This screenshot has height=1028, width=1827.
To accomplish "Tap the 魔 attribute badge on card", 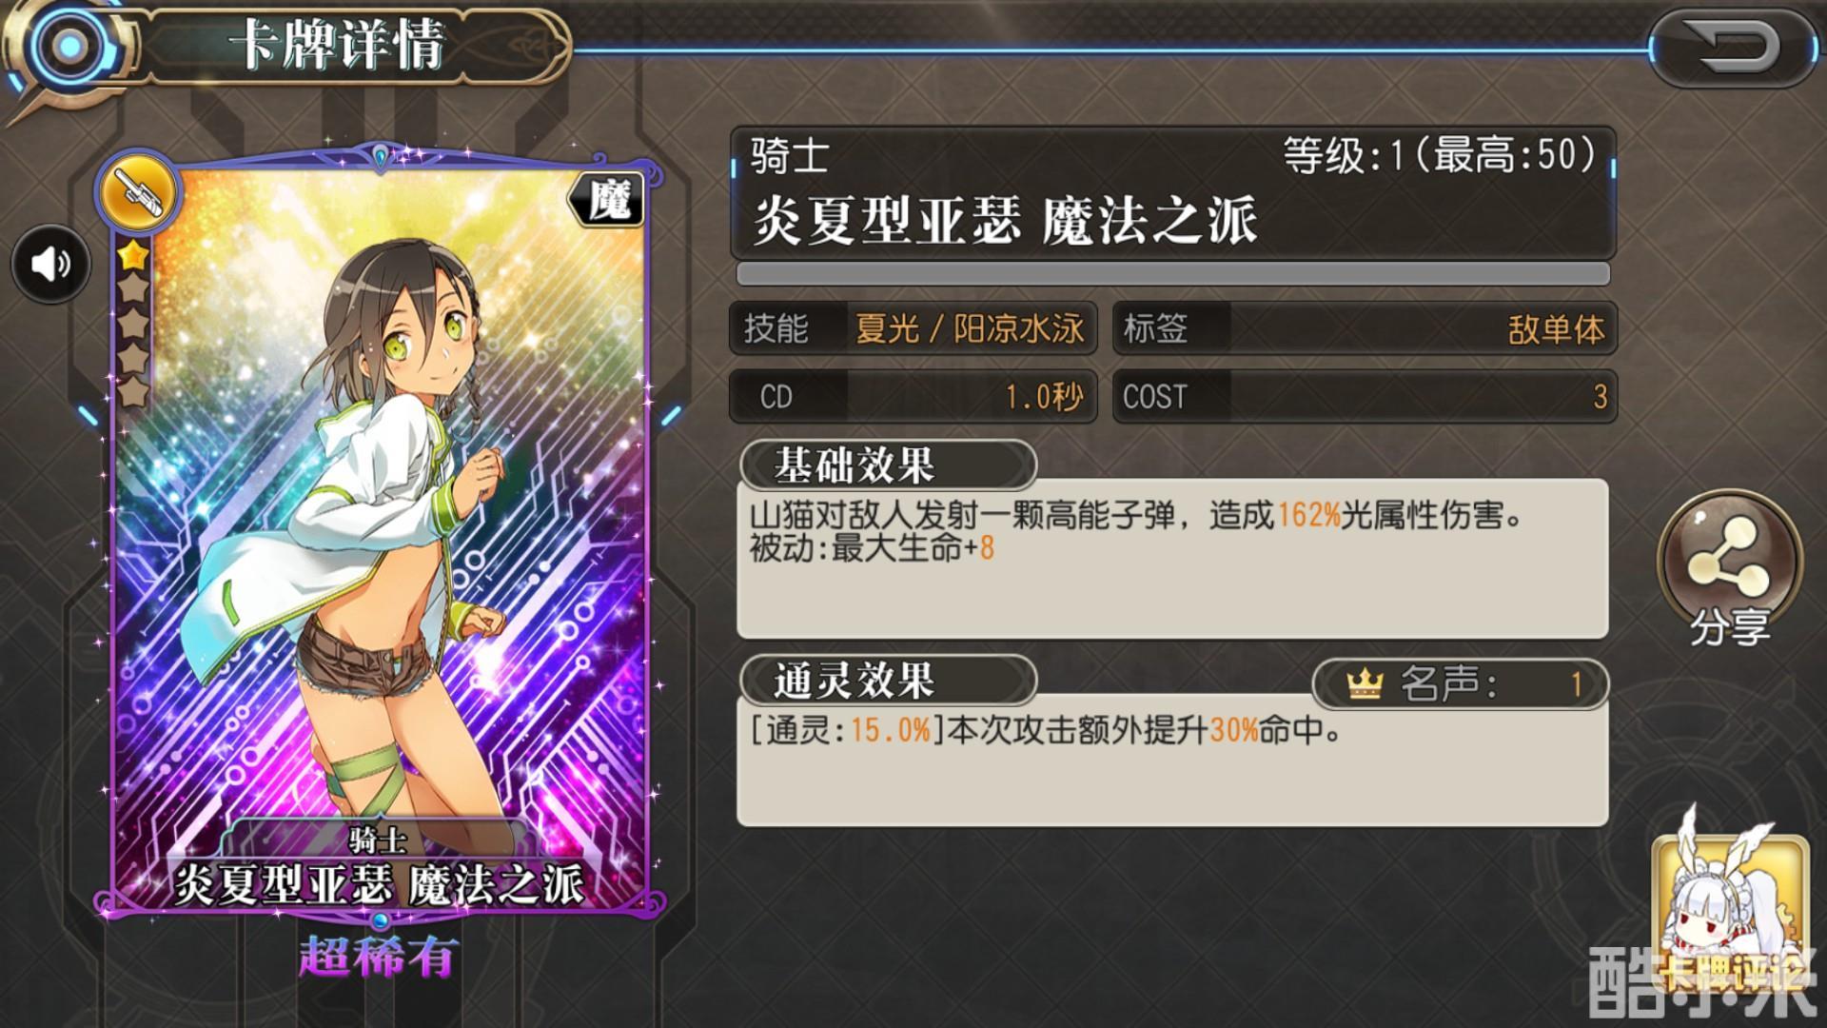I will point(607,201).
